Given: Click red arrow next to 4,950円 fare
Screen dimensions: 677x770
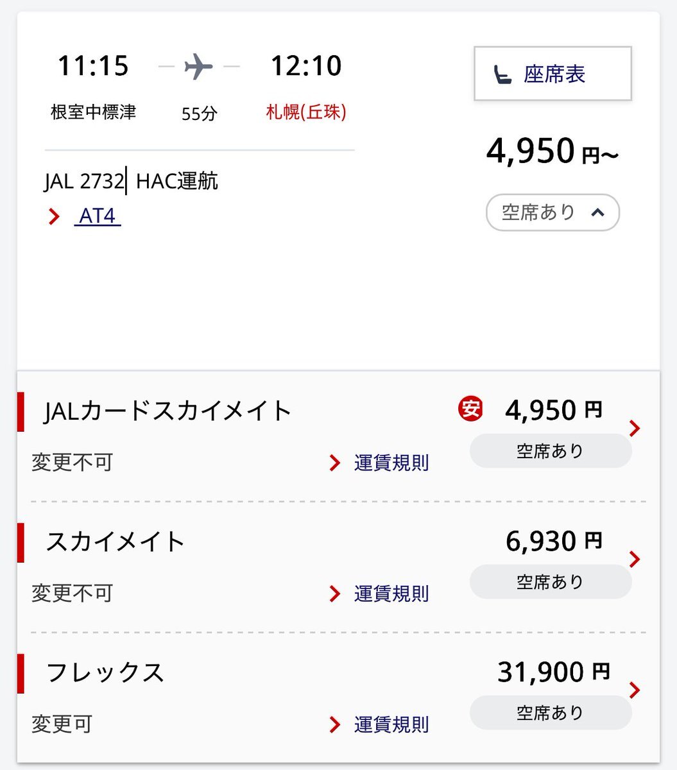Looking at the screenshot, I should coord(635,428).
